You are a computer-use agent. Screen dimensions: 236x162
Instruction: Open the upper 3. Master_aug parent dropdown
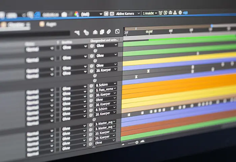tap(105, 124)
